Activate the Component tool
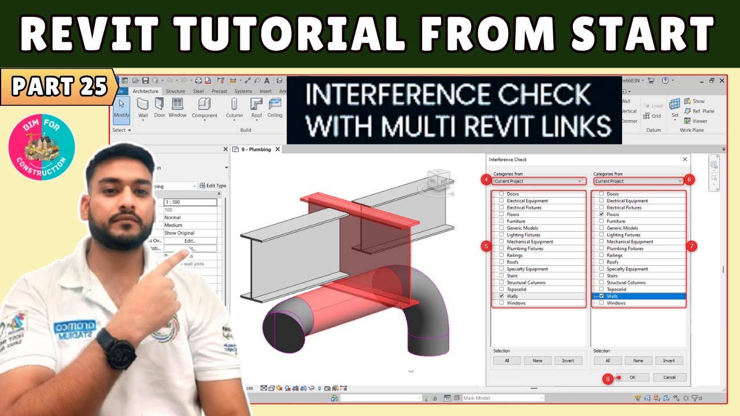Screen dimensions: 740x416 (x=205, y=108)
